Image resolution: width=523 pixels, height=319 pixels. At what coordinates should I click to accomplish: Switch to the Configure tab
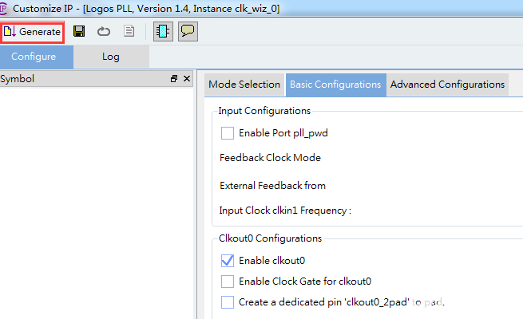[34, 57]
